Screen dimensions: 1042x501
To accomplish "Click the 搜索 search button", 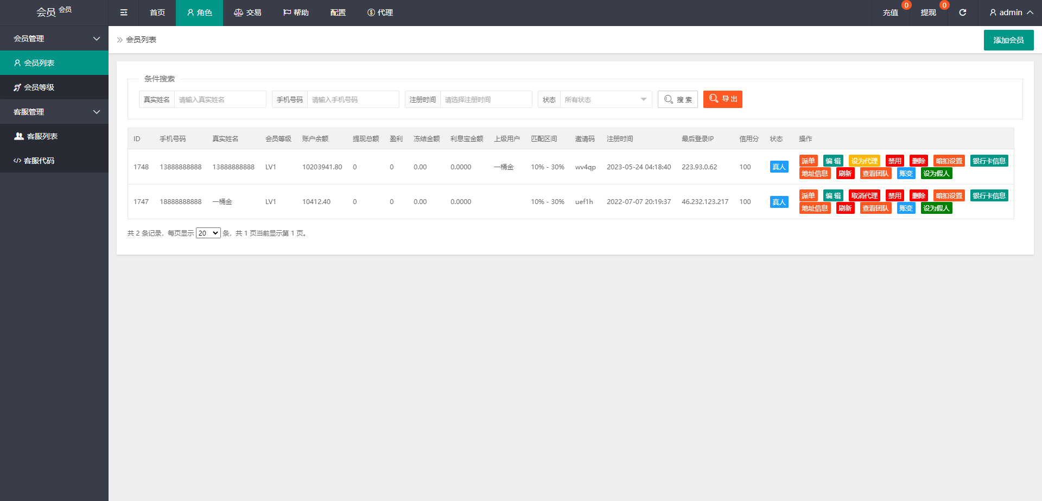I will click(x=677, y=99).
